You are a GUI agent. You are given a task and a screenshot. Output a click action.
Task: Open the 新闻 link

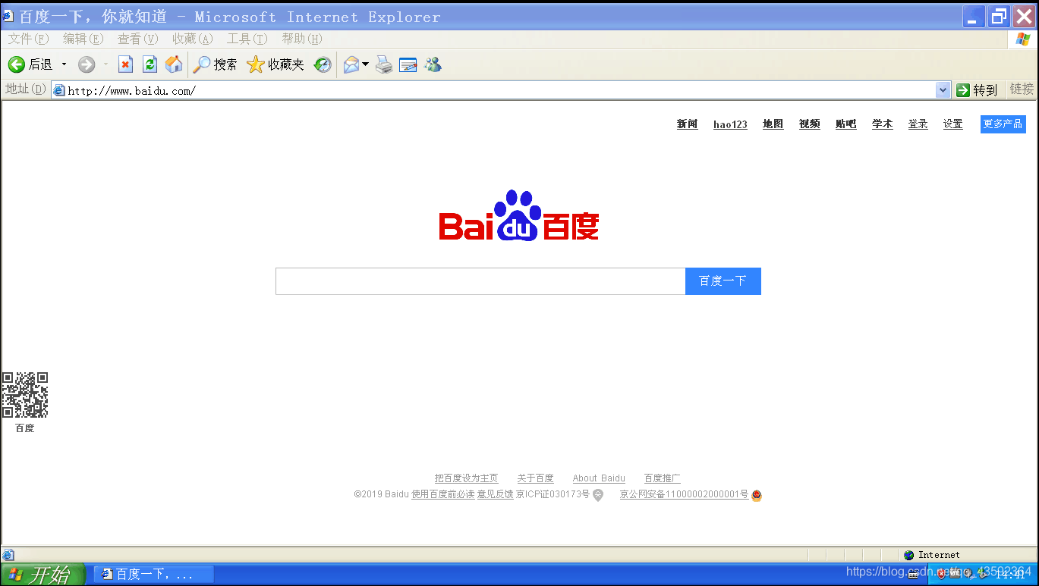(687, 124)
